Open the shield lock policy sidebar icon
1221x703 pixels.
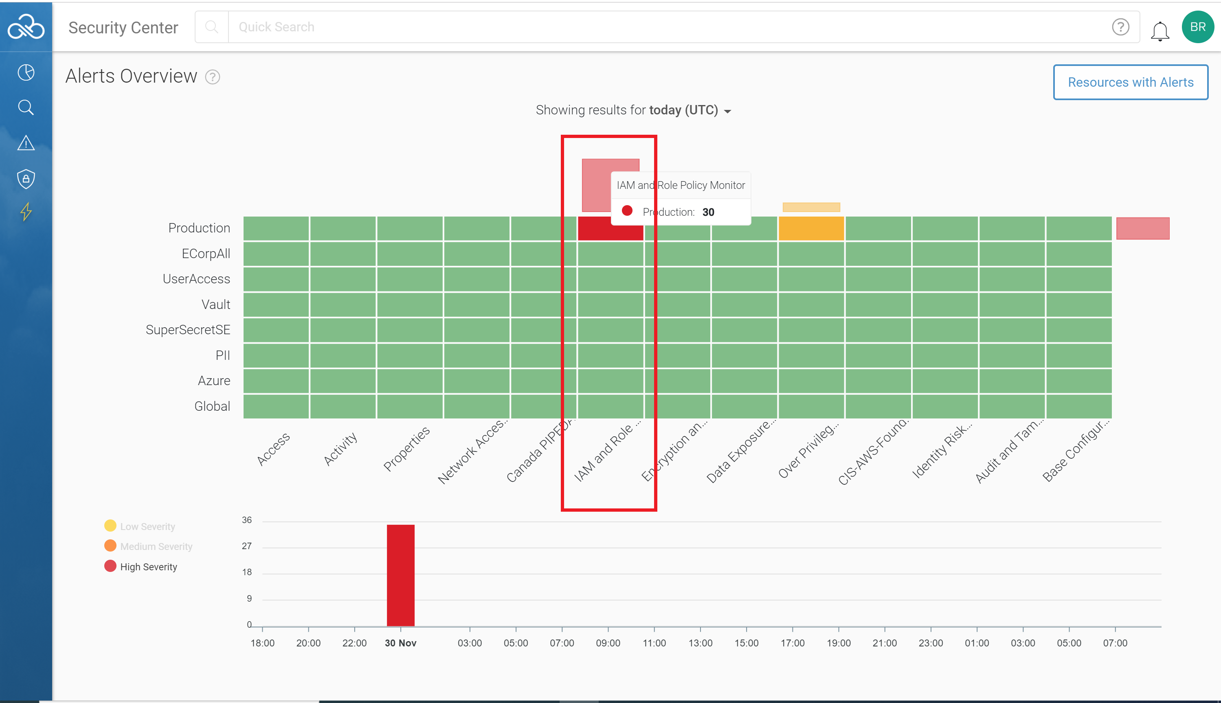(x=26, y=179)
